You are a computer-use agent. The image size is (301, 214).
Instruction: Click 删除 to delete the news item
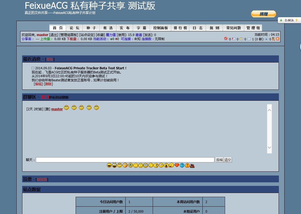tap(48, 84)
